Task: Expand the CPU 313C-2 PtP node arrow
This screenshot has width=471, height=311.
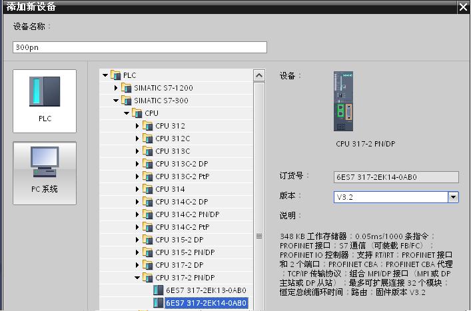Action: click(137, 176)
